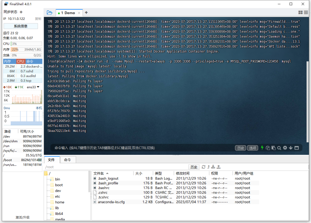Select the etc folder in tree
Viewport: 311px width, 223px height.
pos(57,196)
